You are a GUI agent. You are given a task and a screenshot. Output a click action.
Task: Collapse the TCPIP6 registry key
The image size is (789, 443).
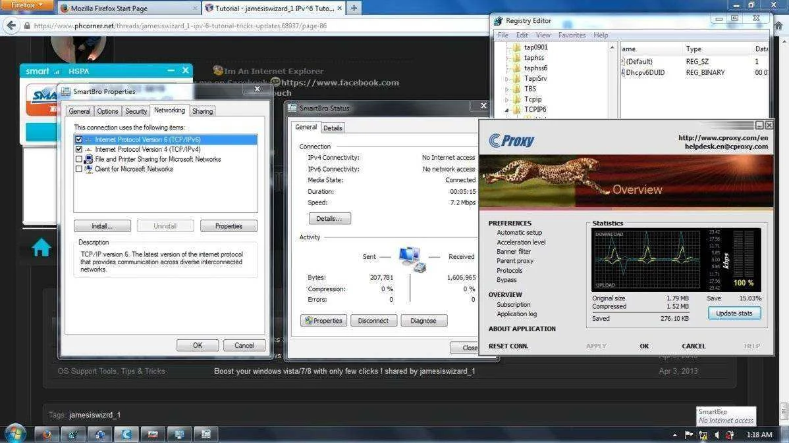coord(506,110)
